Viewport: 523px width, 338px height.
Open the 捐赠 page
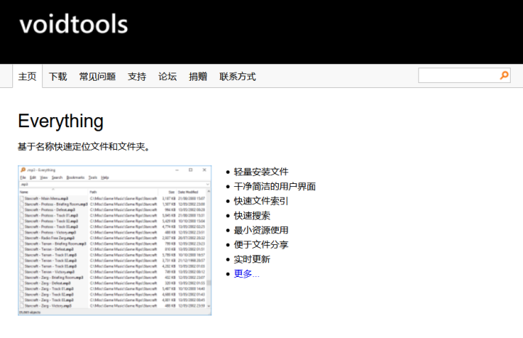pos(198,76)
